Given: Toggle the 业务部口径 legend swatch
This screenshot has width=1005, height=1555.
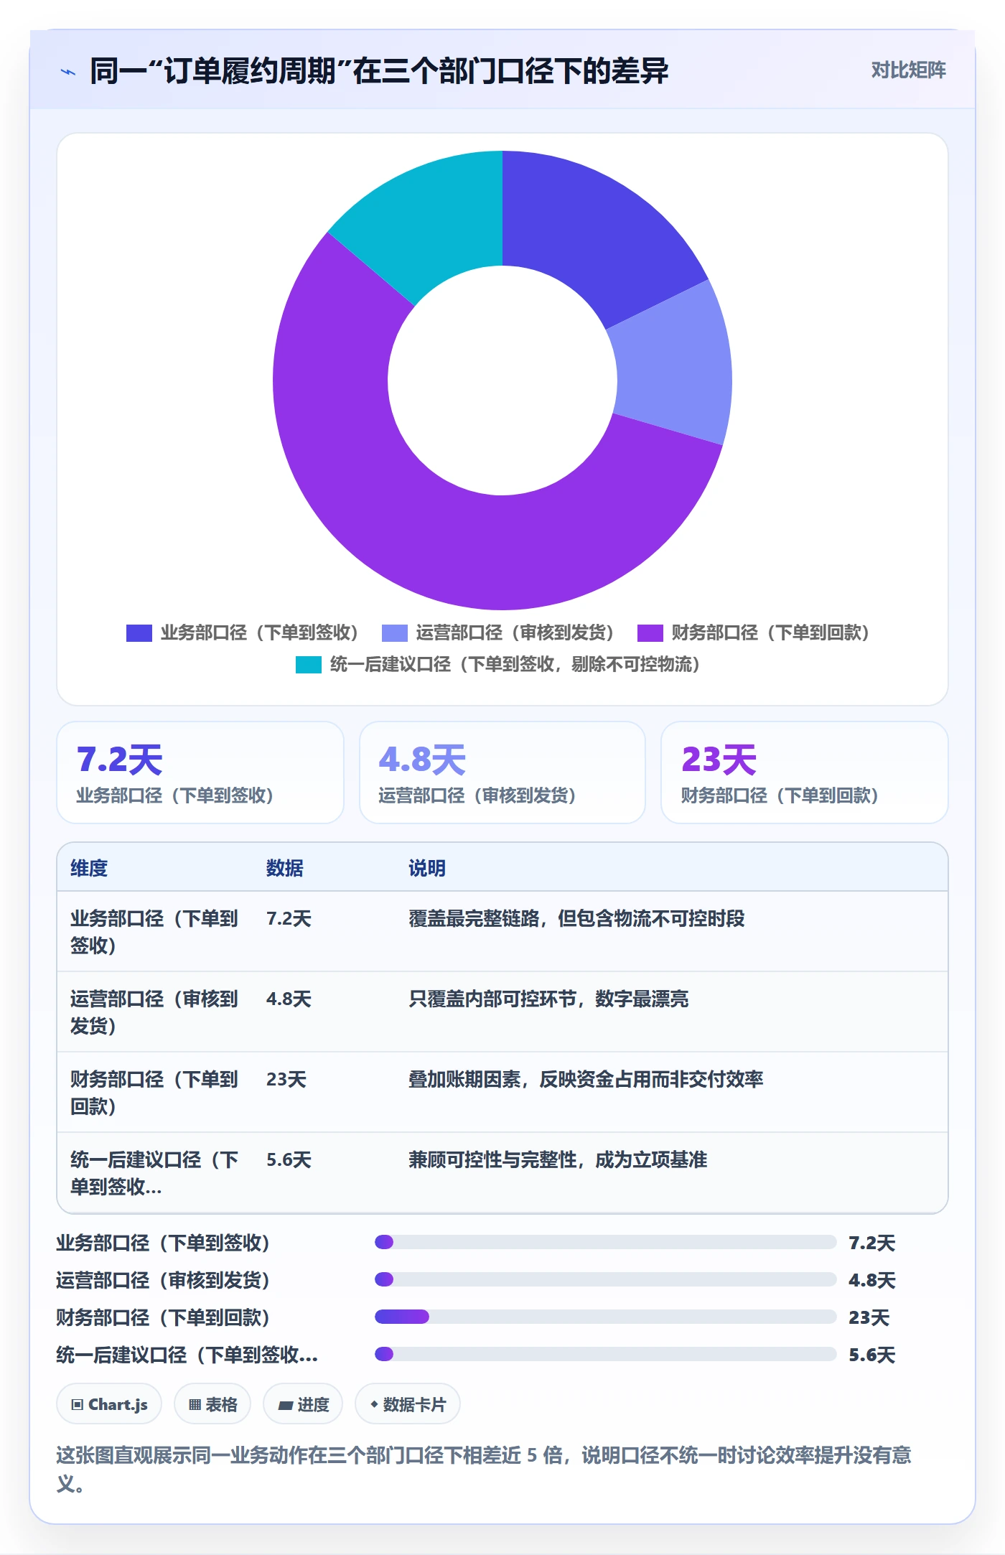Looking at the screenshot, I should 139,633.
